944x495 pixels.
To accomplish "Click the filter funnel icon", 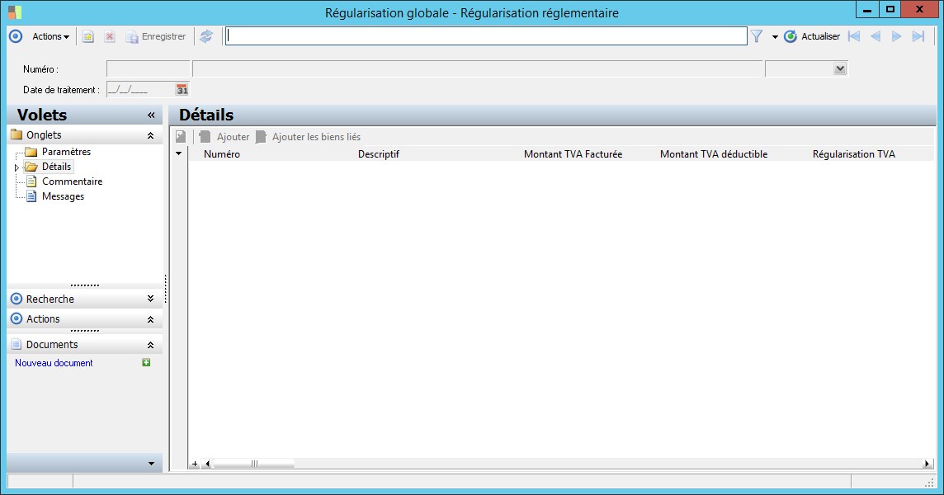I will 757,37.
